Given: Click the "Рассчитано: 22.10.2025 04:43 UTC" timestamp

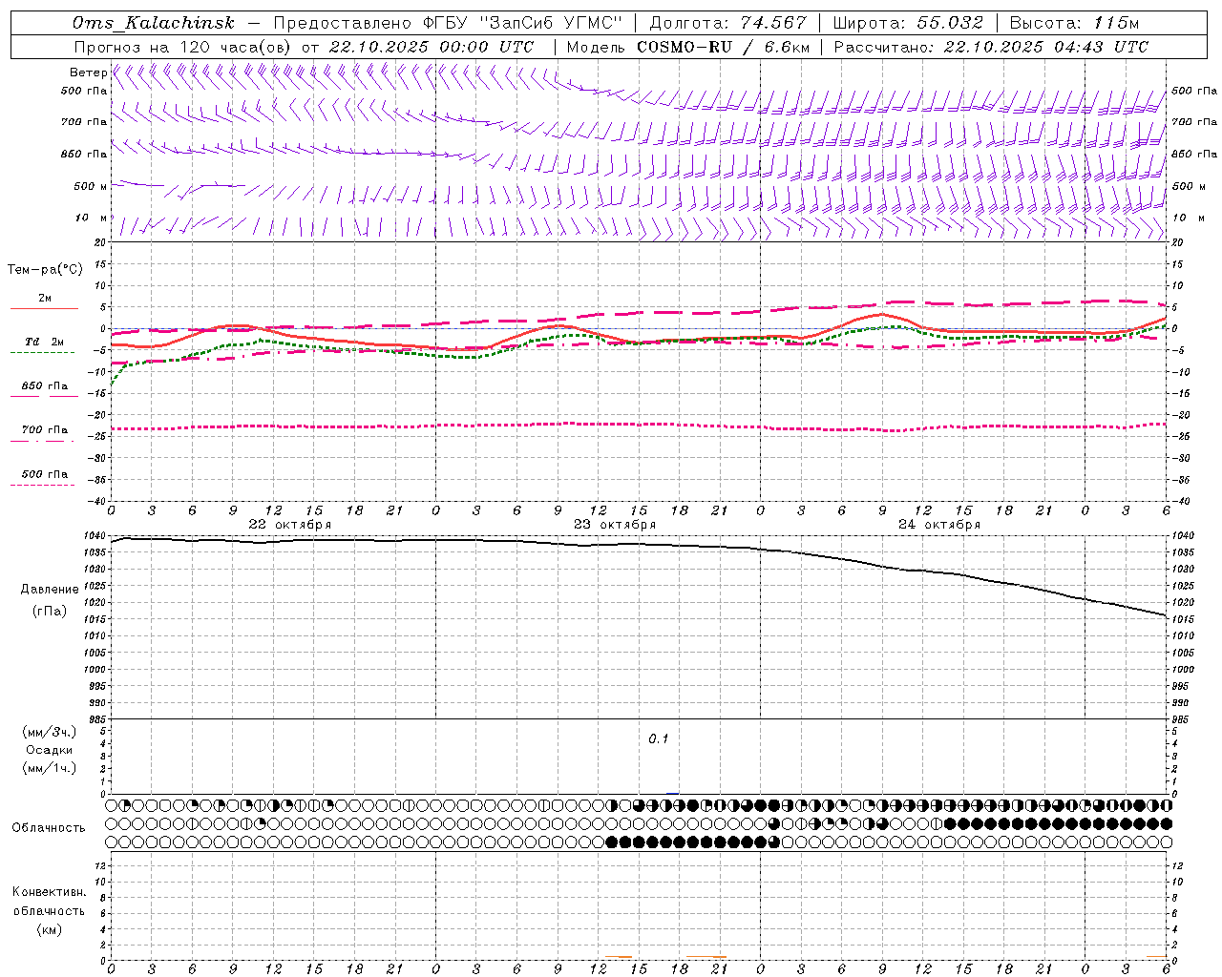Looking at the screenshot, I should pos(991,47).
